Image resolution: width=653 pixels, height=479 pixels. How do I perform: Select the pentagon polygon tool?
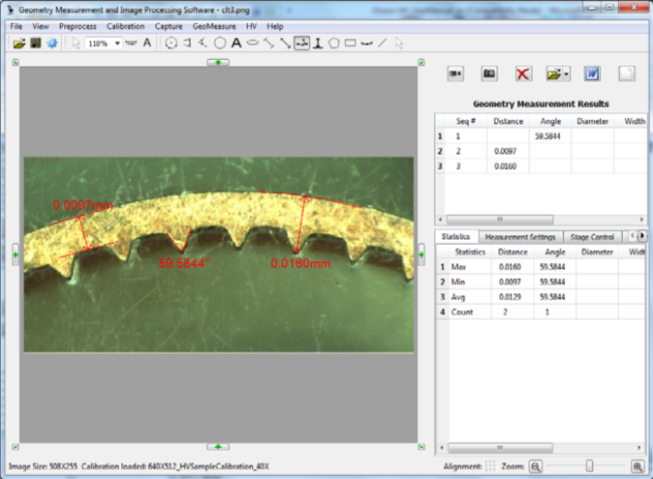[334, 43]
